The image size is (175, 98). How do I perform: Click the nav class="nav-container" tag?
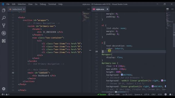(48, 38)
